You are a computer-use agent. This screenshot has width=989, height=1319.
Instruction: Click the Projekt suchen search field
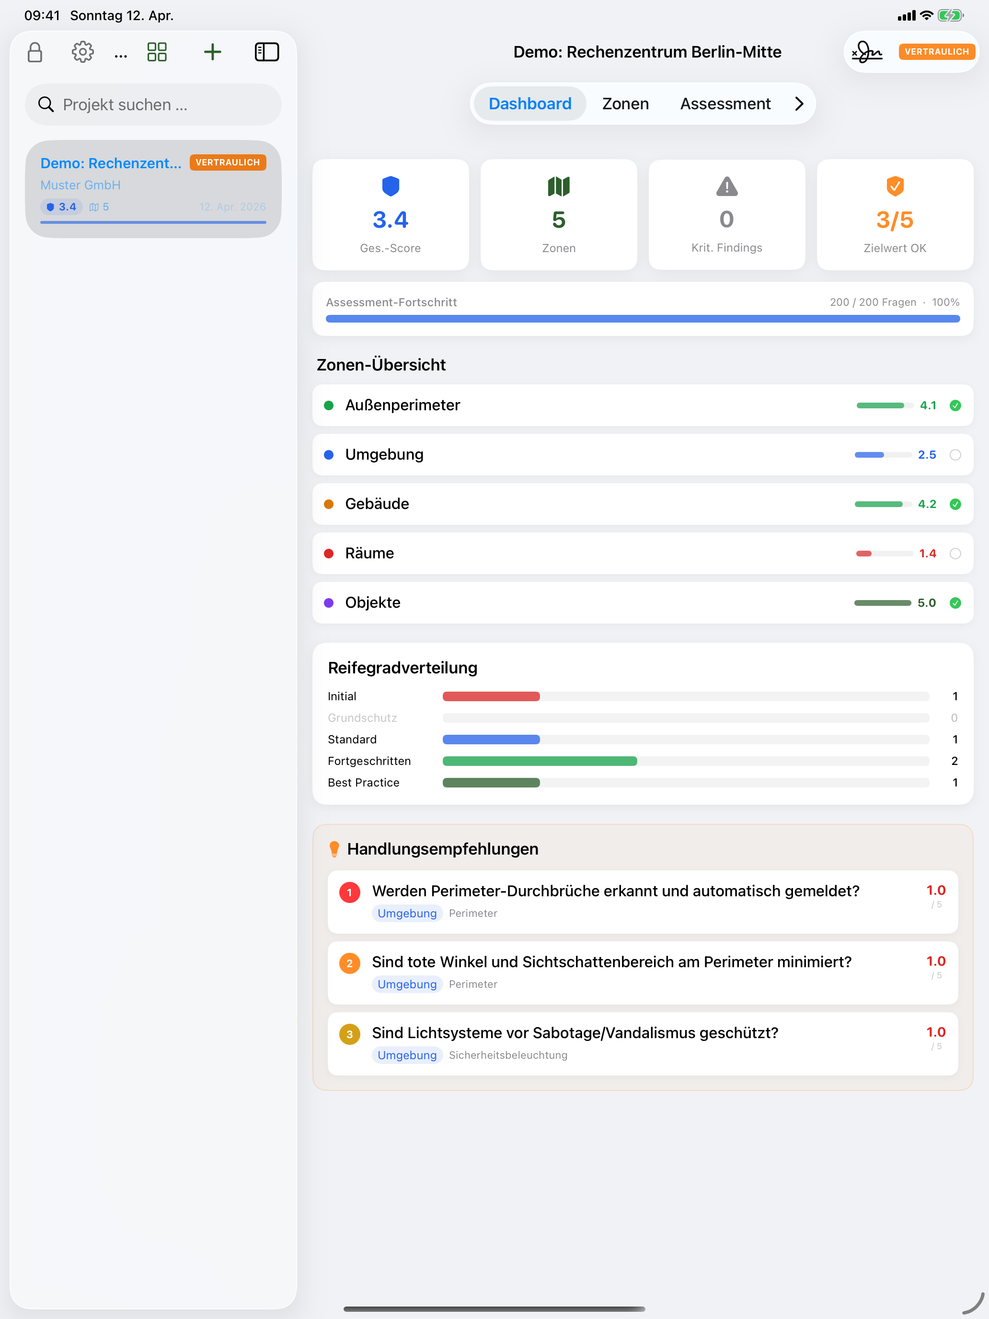(x=152, y=104)
